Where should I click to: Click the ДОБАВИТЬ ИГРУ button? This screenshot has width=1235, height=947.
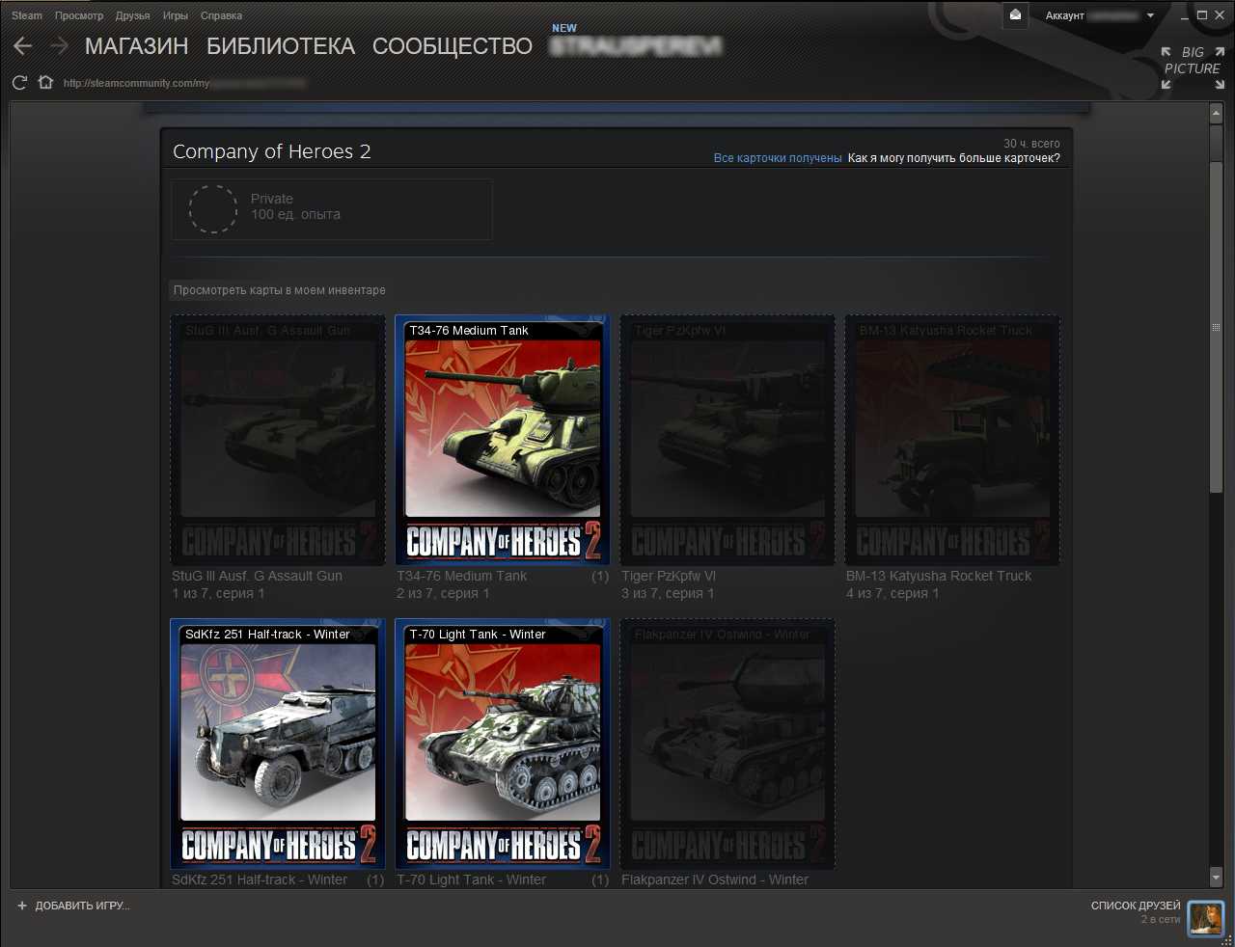pyautogui.click(x=73, y=906)
